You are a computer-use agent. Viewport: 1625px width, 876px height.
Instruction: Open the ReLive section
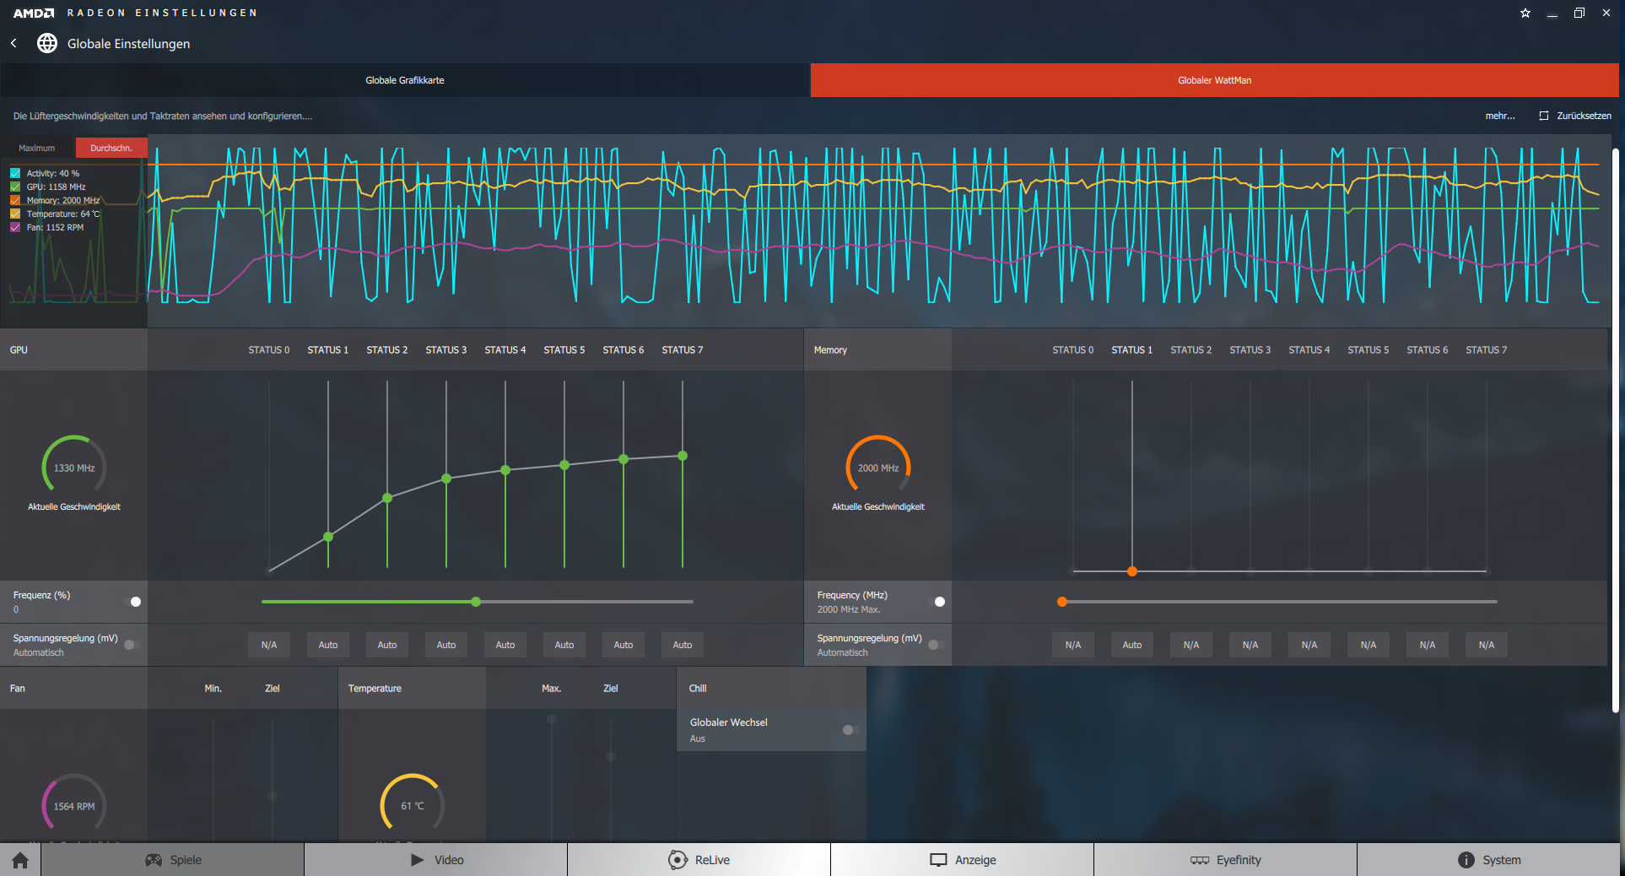699,860
